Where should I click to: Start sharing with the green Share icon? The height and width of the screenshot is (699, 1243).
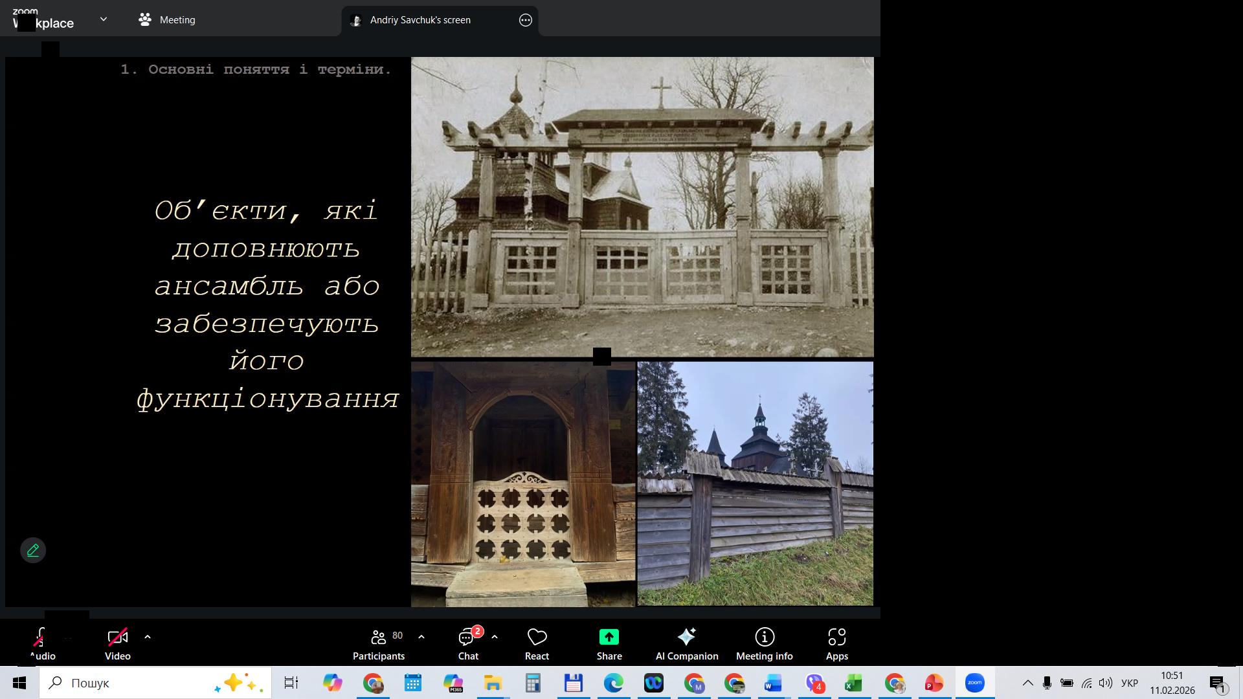point(609,642)
